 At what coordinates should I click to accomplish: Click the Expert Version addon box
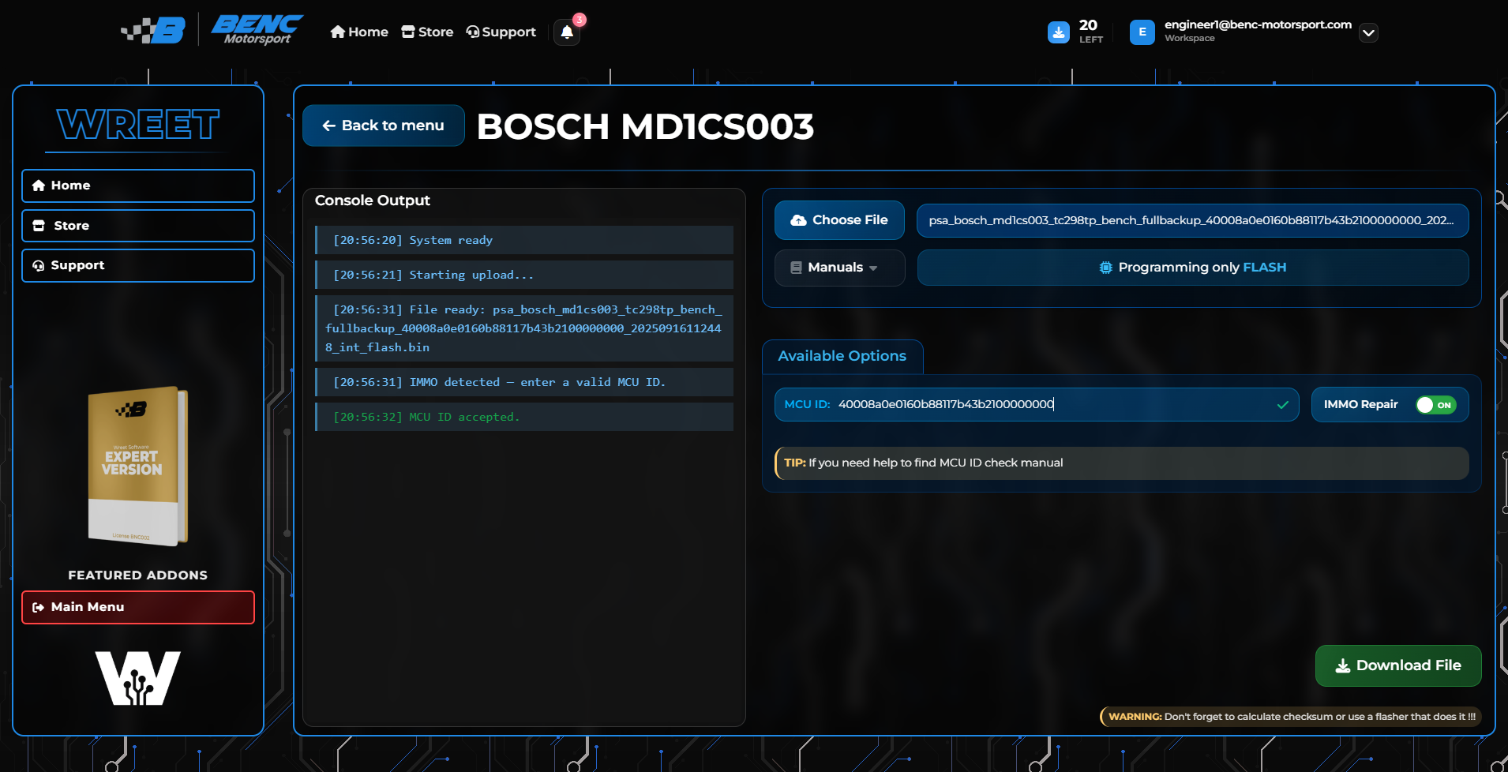(138, 466)
